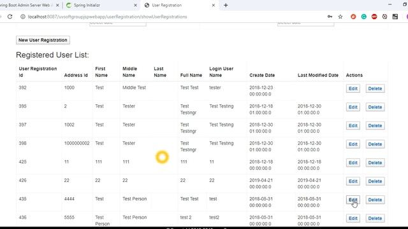Edit user registration 436
The height and width of the screenshot is (229, 408).
(x=353, y=218)
